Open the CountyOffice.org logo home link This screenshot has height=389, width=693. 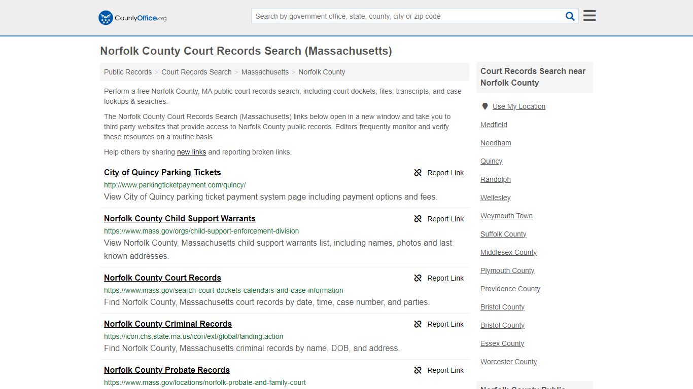(x=132, y=18)
